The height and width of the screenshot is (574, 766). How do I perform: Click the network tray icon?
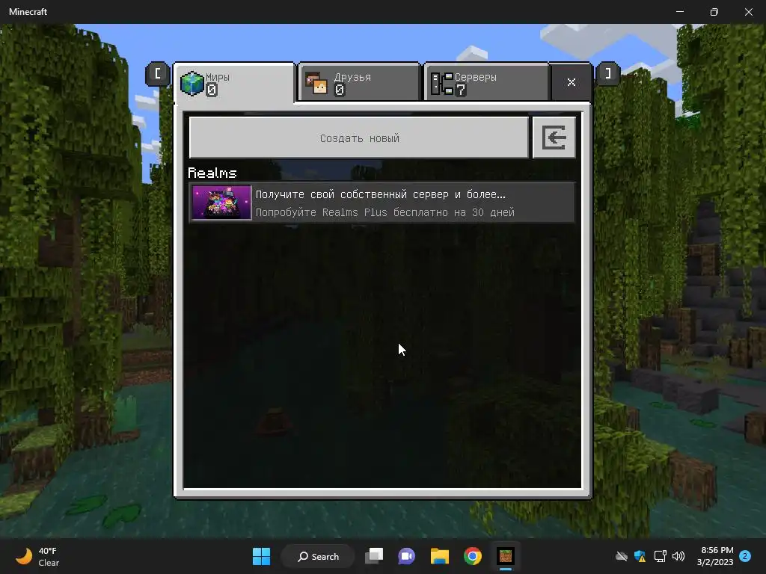pyautogui.click(x=660, y=556)
